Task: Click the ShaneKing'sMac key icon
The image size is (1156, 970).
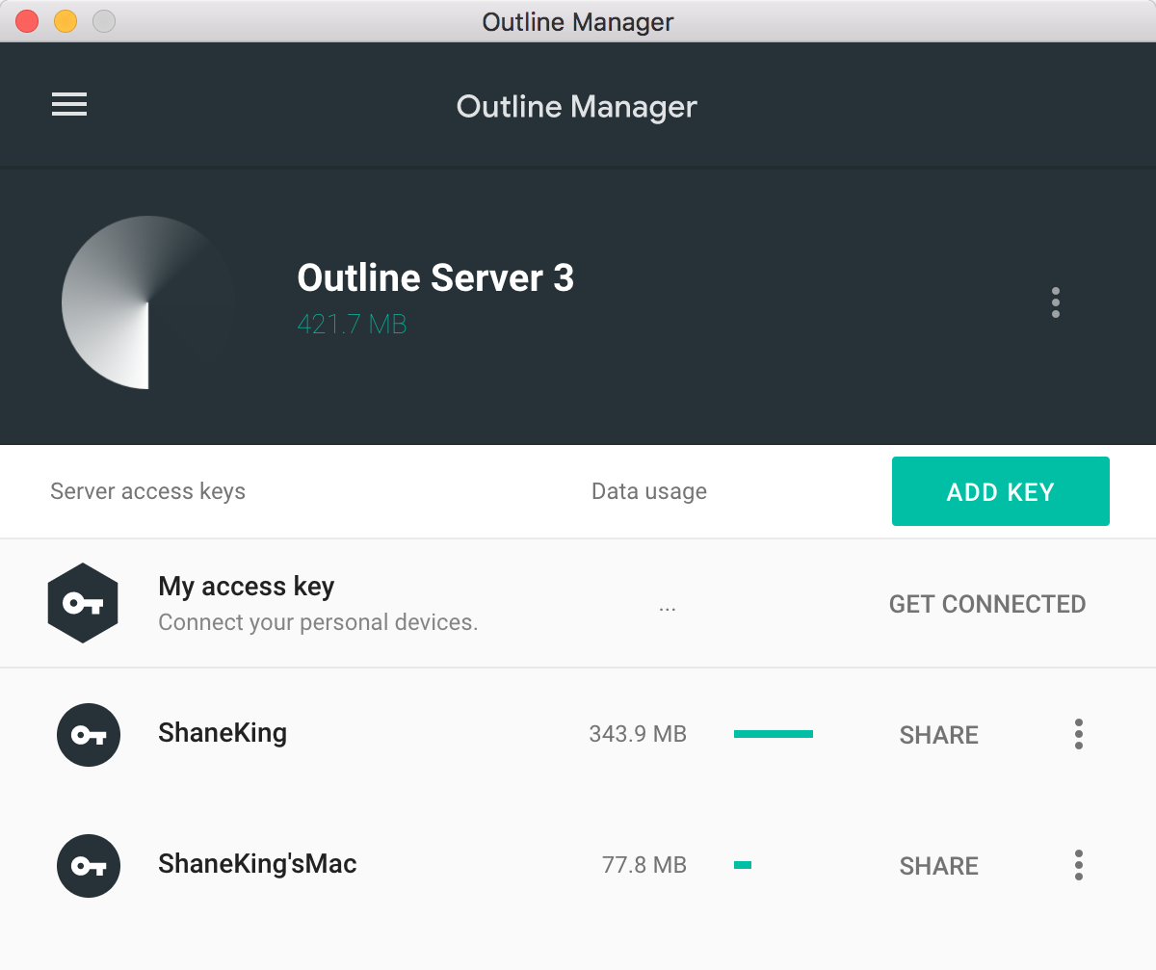Action: pyautogui.click(x=89, y=866)
